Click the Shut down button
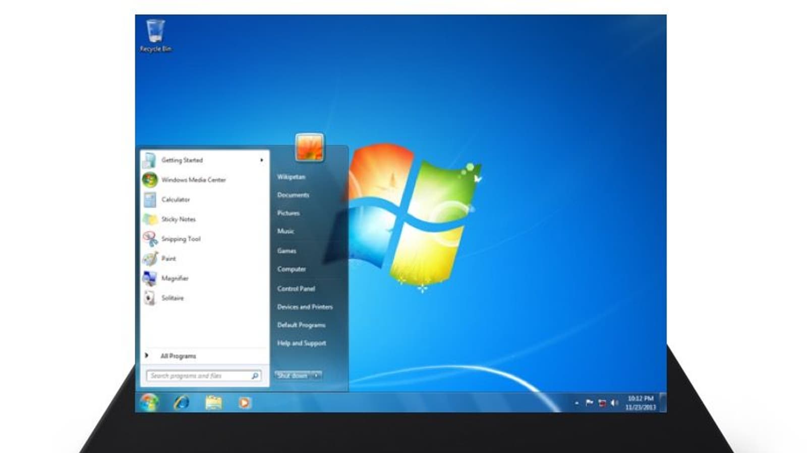The width and height of the screenshot is (807, 453). pyautogui.click(x=293, y=375)
